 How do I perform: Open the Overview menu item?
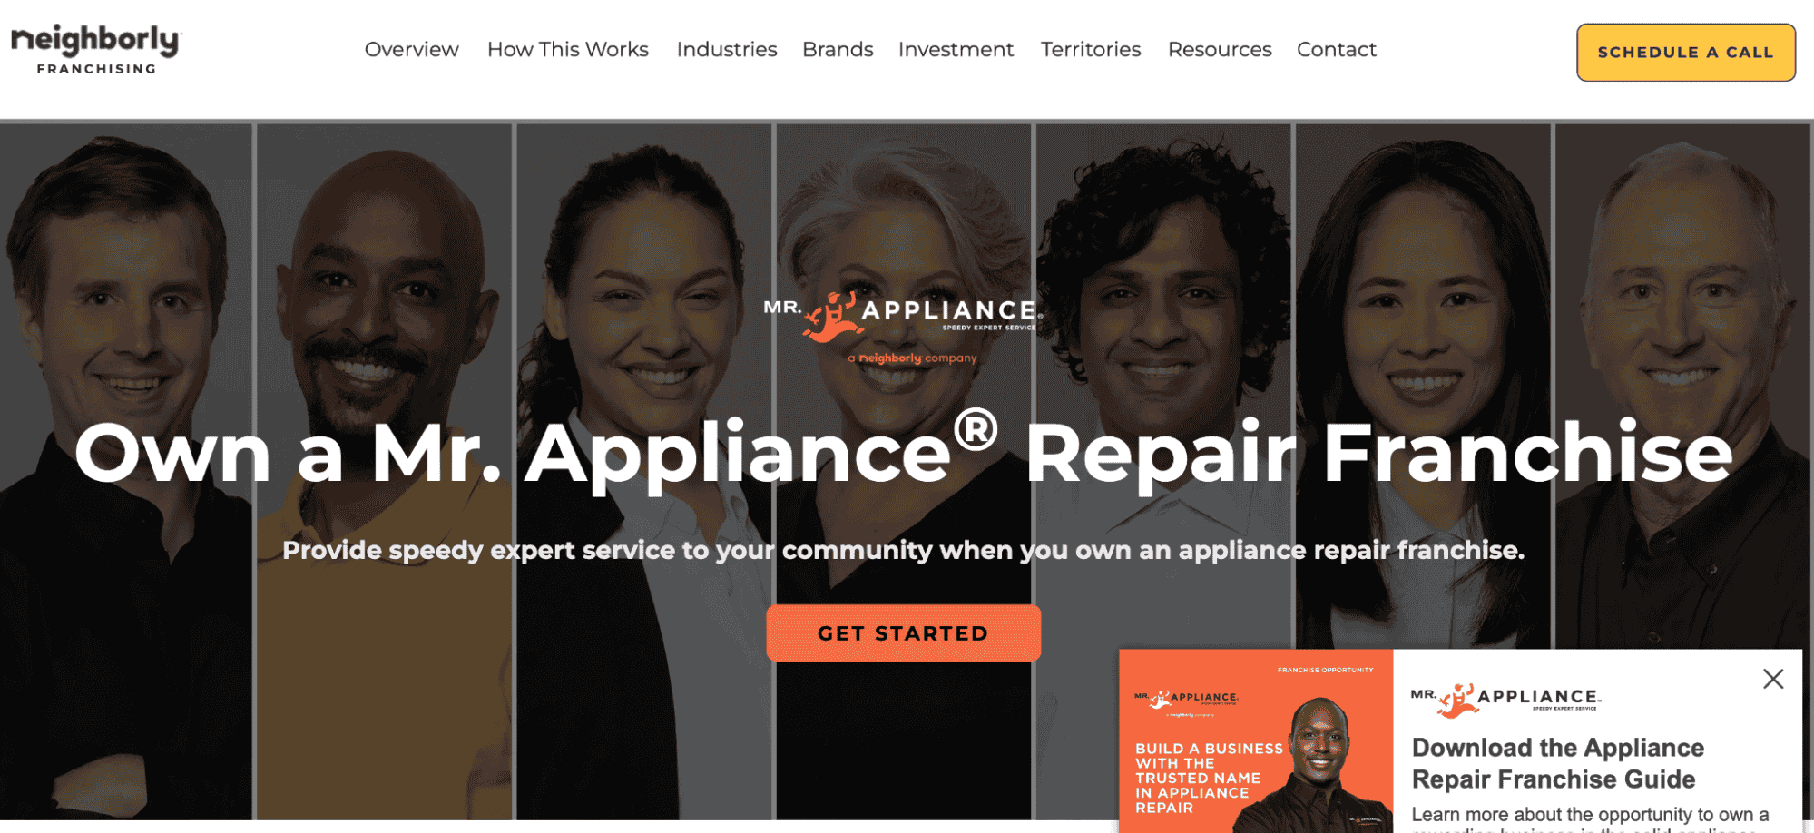(411, 50)
